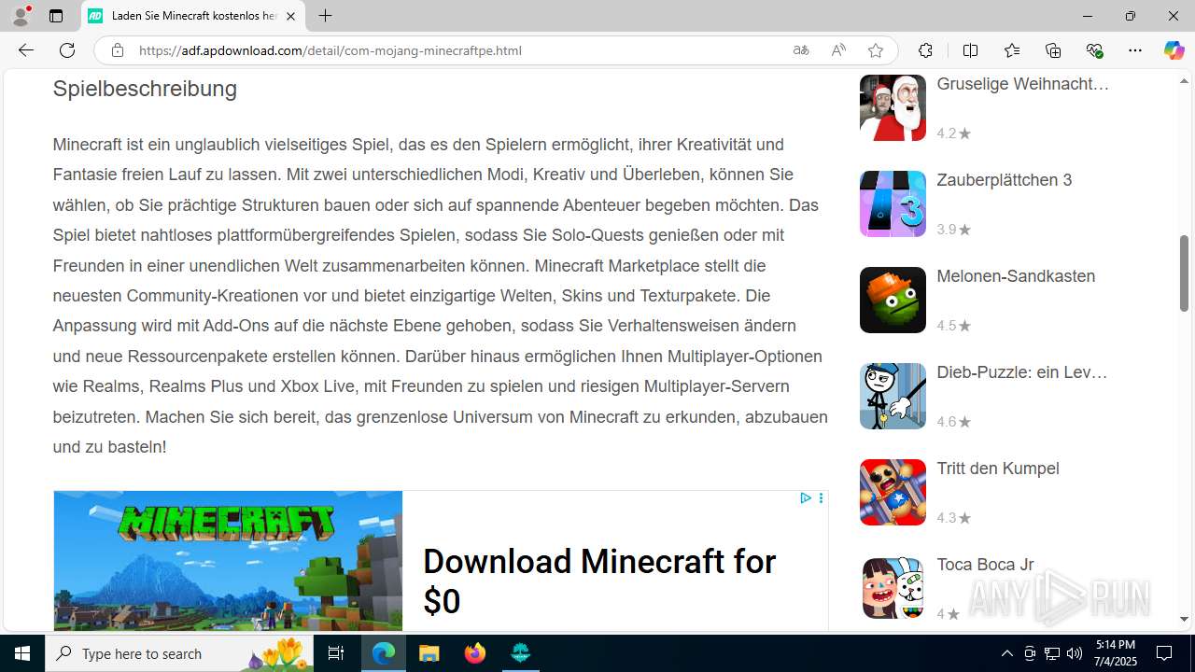View site information lock icon

coord(117,50)
